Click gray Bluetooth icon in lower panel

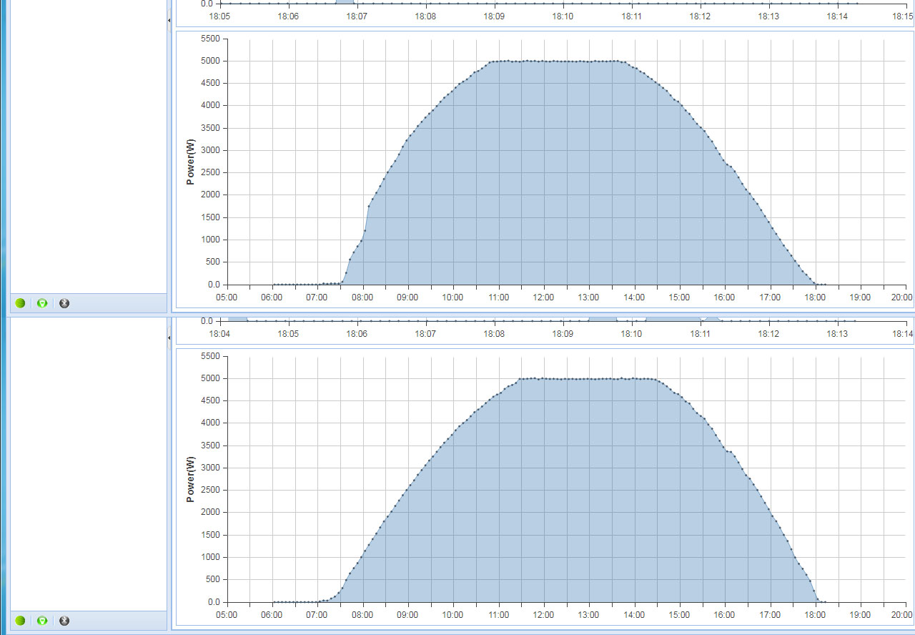(x=64, y=621)
